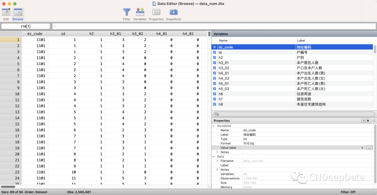The image size is (377, 195).
Task: Select the h3_01 column header
Action: tap(116, 33)
